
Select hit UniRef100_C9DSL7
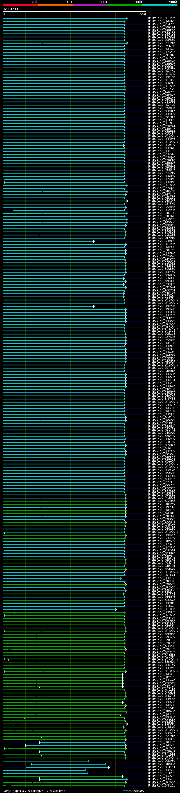tap(161, 405)
